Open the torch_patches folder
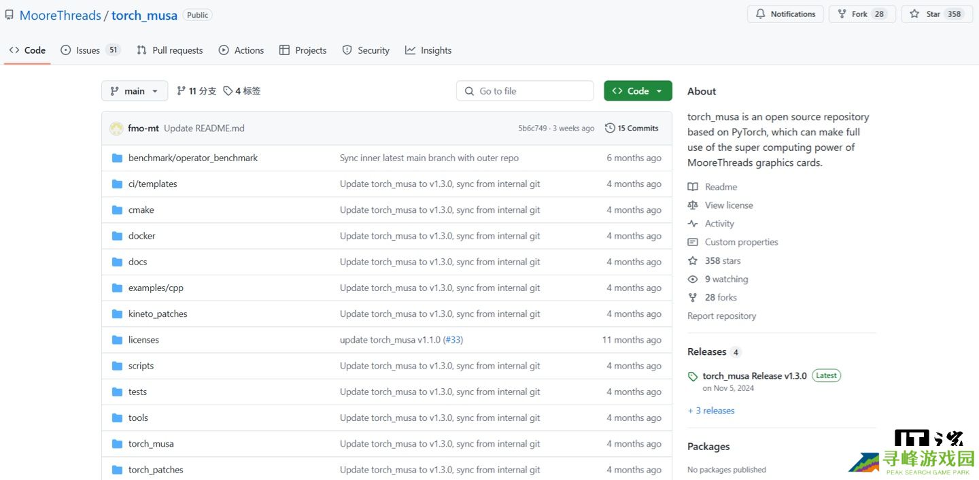 click(156, 470)
